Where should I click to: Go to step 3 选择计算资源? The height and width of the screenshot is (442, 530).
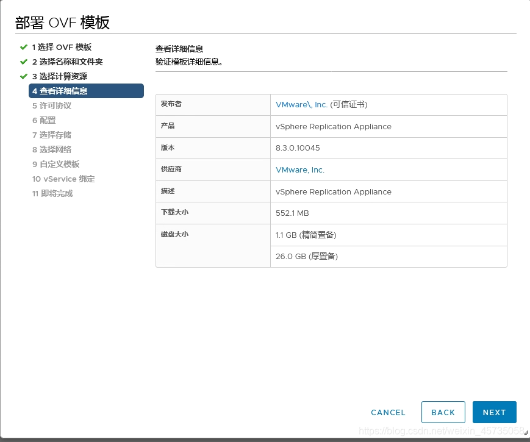tap(60, 76)
